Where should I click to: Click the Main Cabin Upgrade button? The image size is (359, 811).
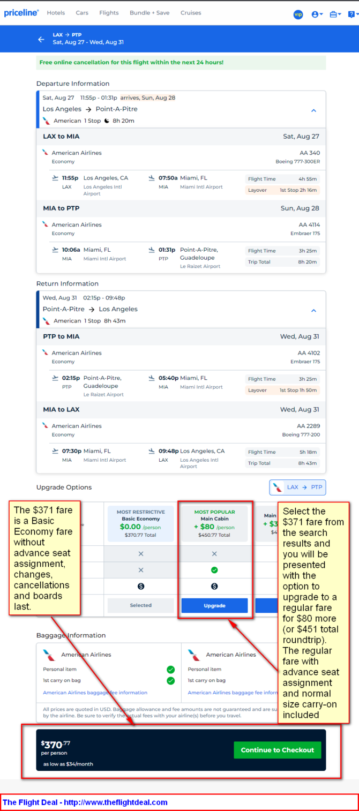(214, 605)
